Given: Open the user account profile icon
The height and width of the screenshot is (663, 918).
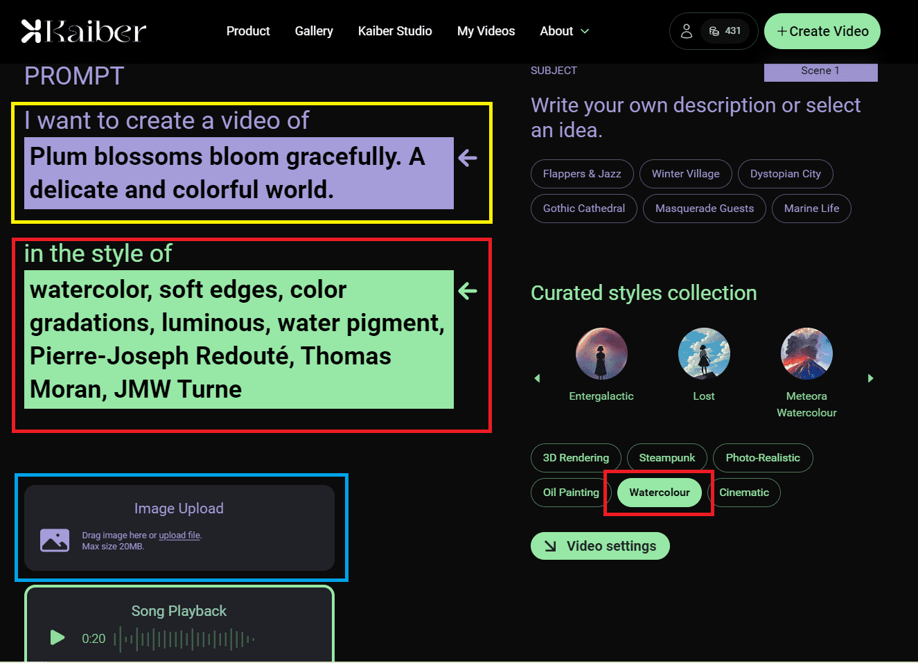Looking at the screenshot, I should [x=686, y=31].
